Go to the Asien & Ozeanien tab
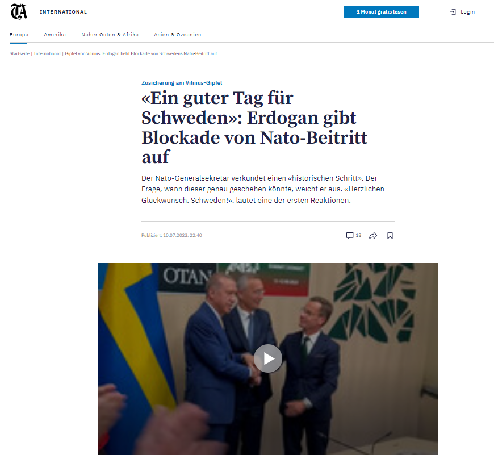The image size is (494, 459). pyautogui.click(x=177, y=35)
